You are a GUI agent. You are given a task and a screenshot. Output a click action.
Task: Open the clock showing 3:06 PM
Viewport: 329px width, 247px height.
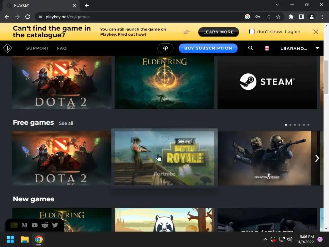pos(306,239)
